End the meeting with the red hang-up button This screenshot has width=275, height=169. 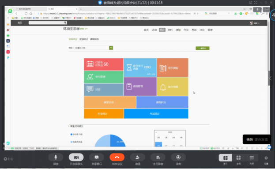[117, 158]
